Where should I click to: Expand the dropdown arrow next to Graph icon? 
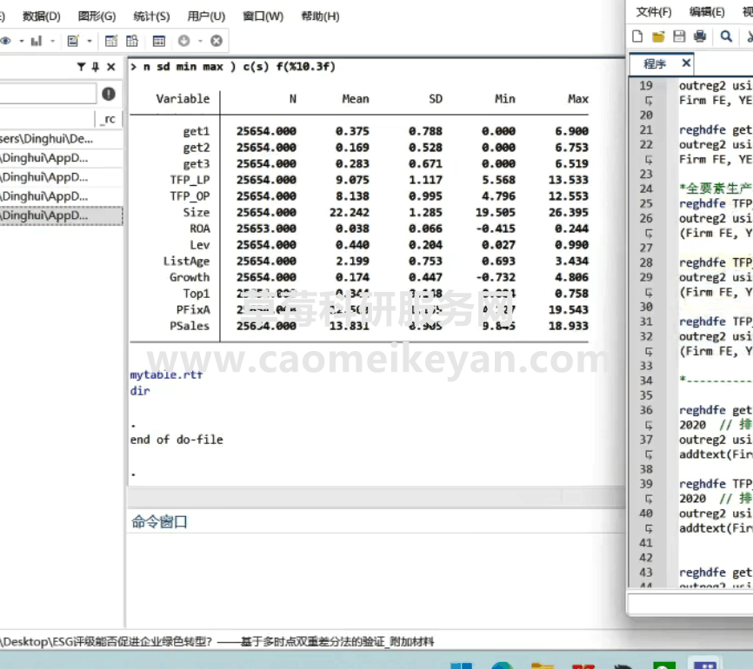point(52,42)
